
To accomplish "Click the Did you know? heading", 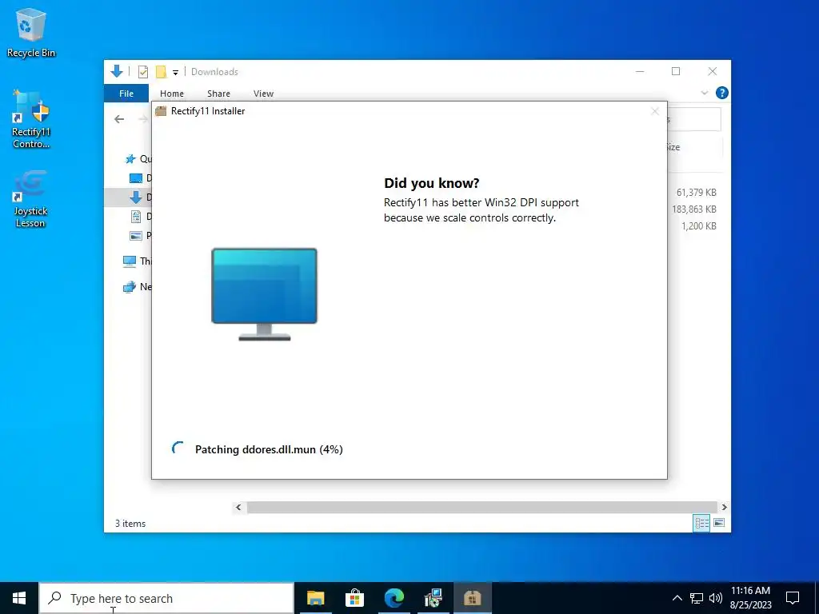I will pyautogui.click(x=431, y=183).
